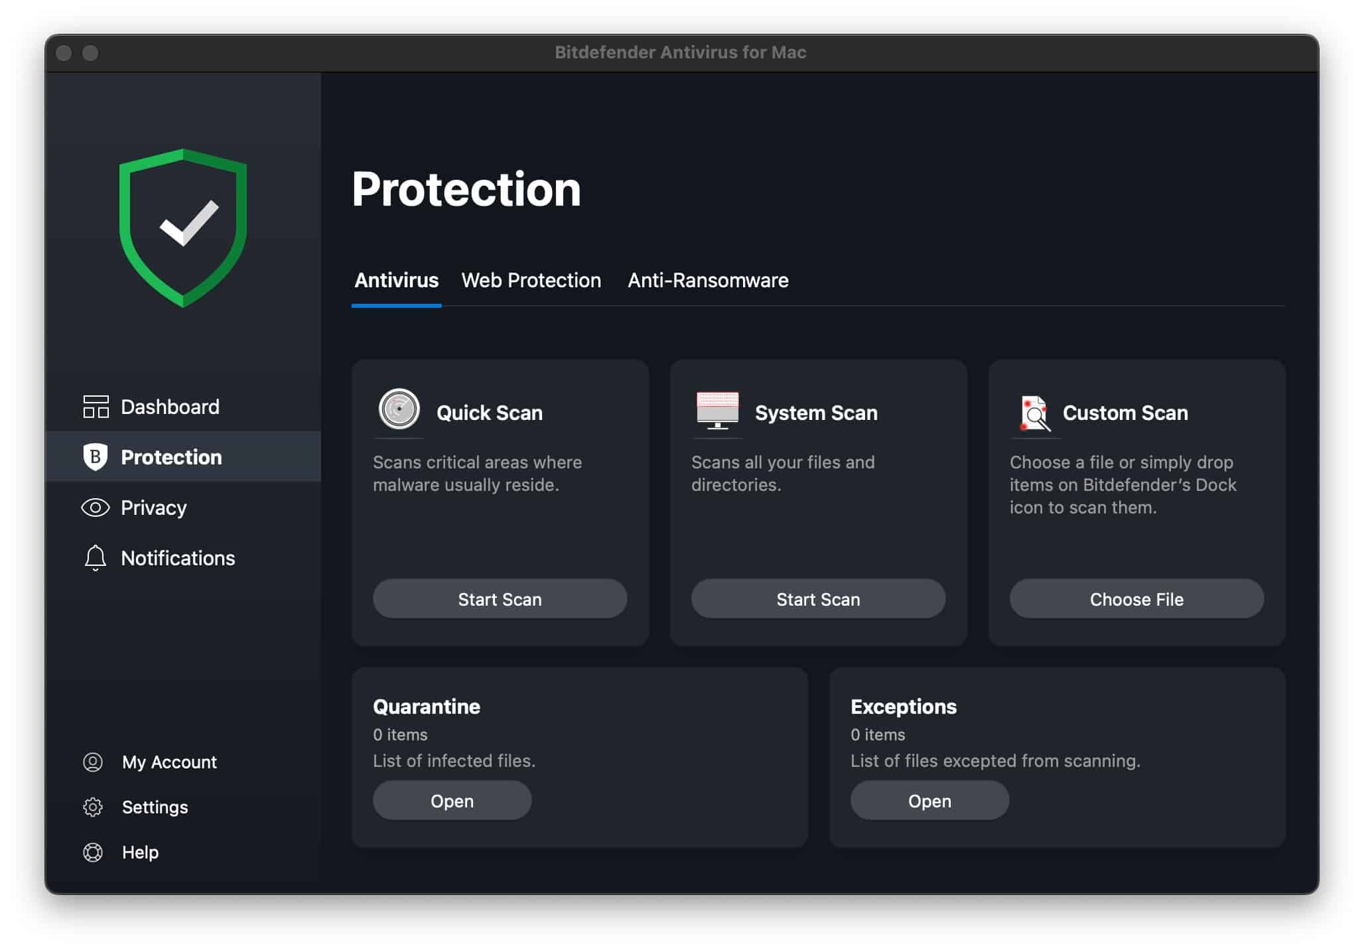The width and height of the screenshot is (1364, 950).
Task: Click the System Scan heading
Action: click(816, 413)
